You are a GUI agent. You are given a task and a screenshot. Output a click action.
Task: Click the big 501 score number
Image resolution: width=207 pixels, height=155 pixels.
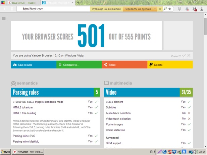coord(91,36)
